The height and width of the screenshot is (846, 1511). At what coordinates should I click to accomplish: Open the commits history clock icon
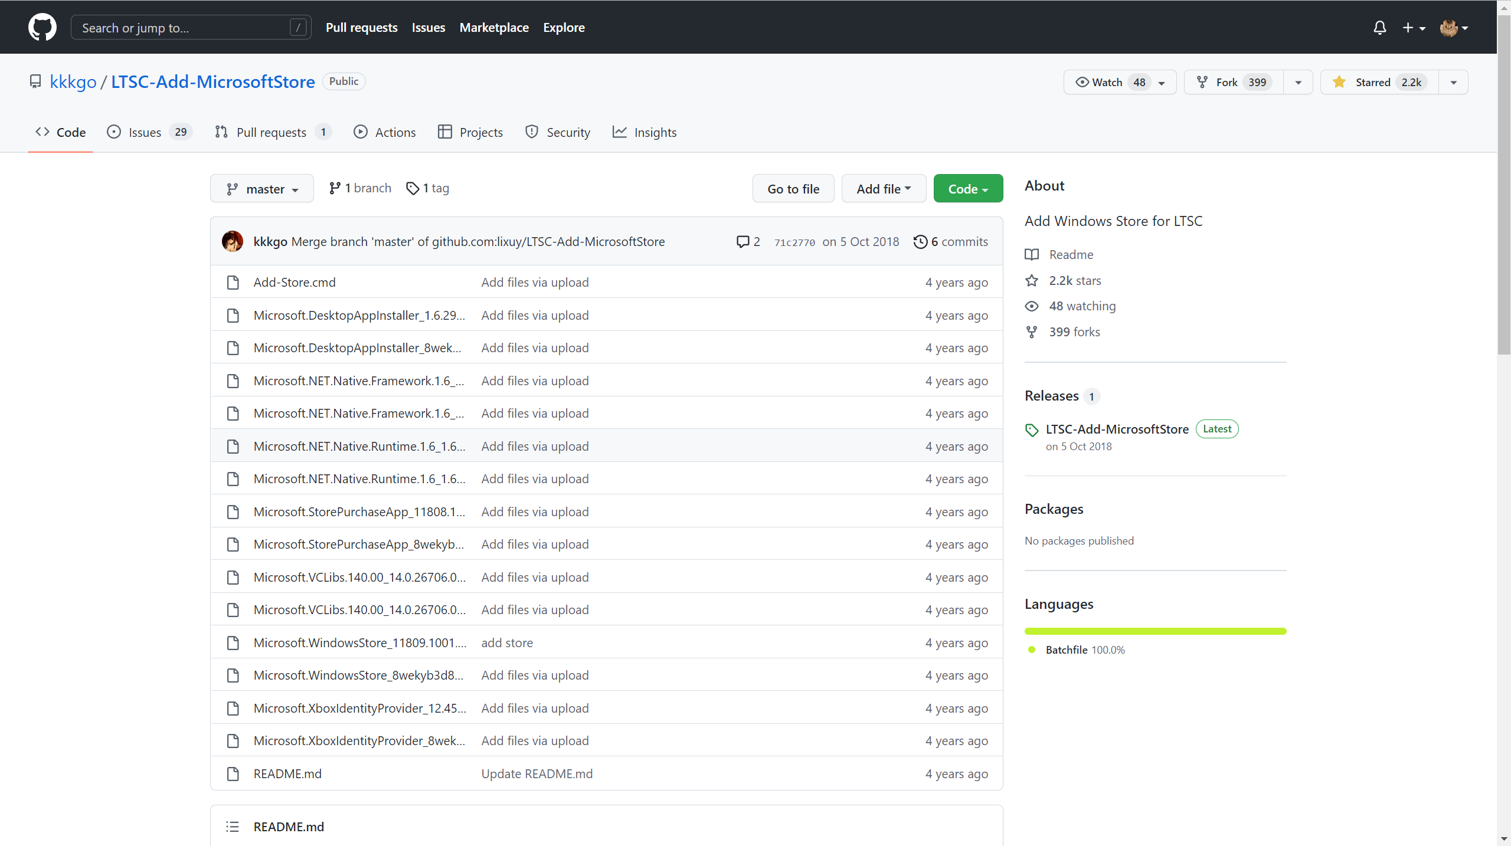tap(920, 241)
